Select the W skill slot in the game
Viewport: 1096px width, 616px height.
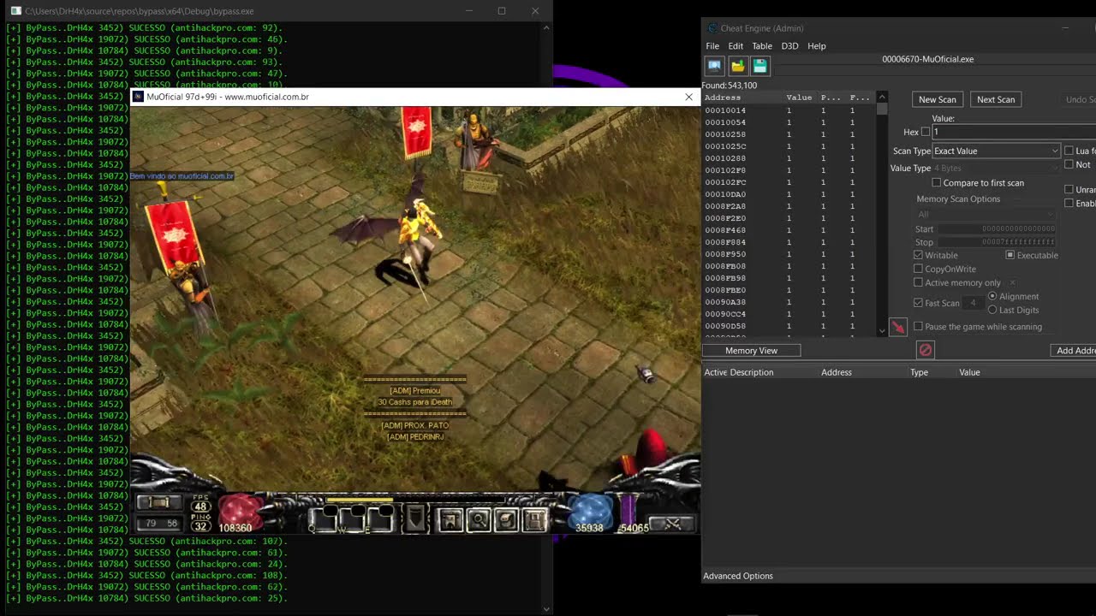click(353, 518)
